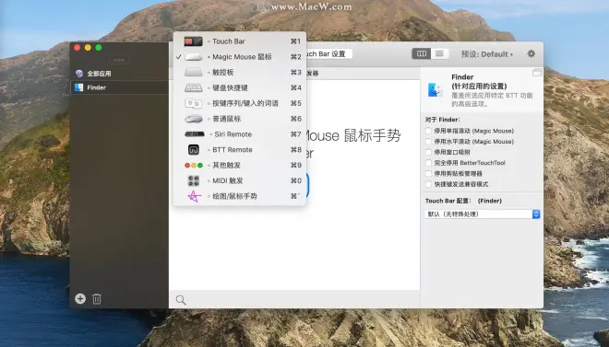This screenshot has height=347, width=609.
Task: Click the 全部应用 globe icon
Action: click(x=79, y=74)
